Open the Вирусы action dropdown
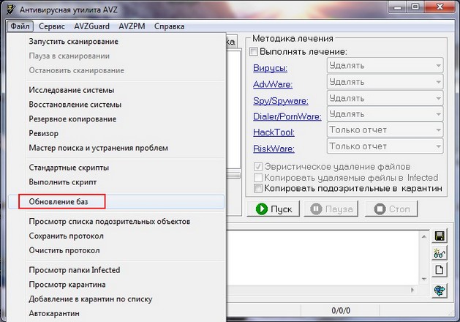The height and width of the screenshot is (322, 460). pos(384,66)
